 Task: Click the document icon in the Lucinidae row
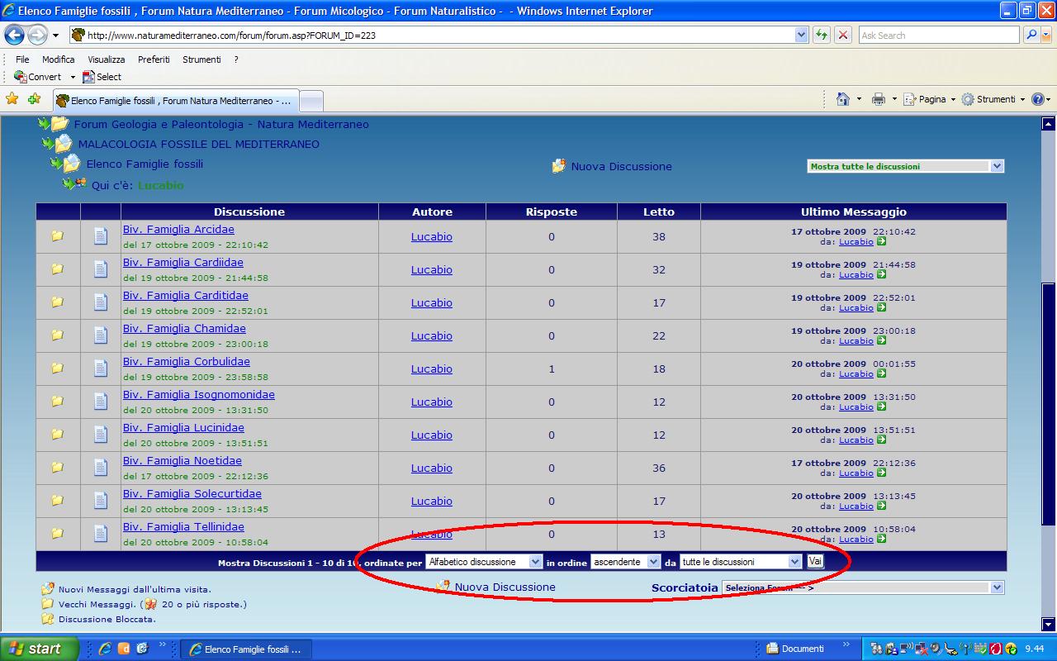tap(101, 435)
